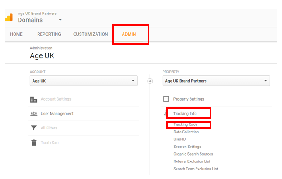Image resolution: width=282 pixels, height=179 pixels.
Task: Click the Account Settings building icon
Action: [33, 100]
